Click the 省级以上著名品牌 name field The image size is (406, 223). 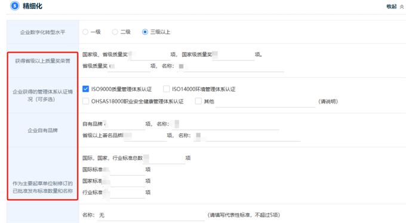click(247, 136)
